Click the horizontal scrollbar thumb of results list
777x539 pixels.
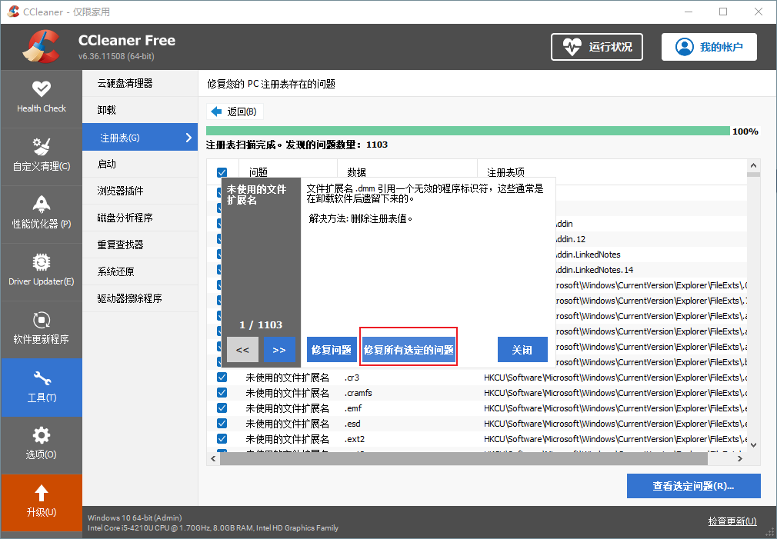(464, 459)
